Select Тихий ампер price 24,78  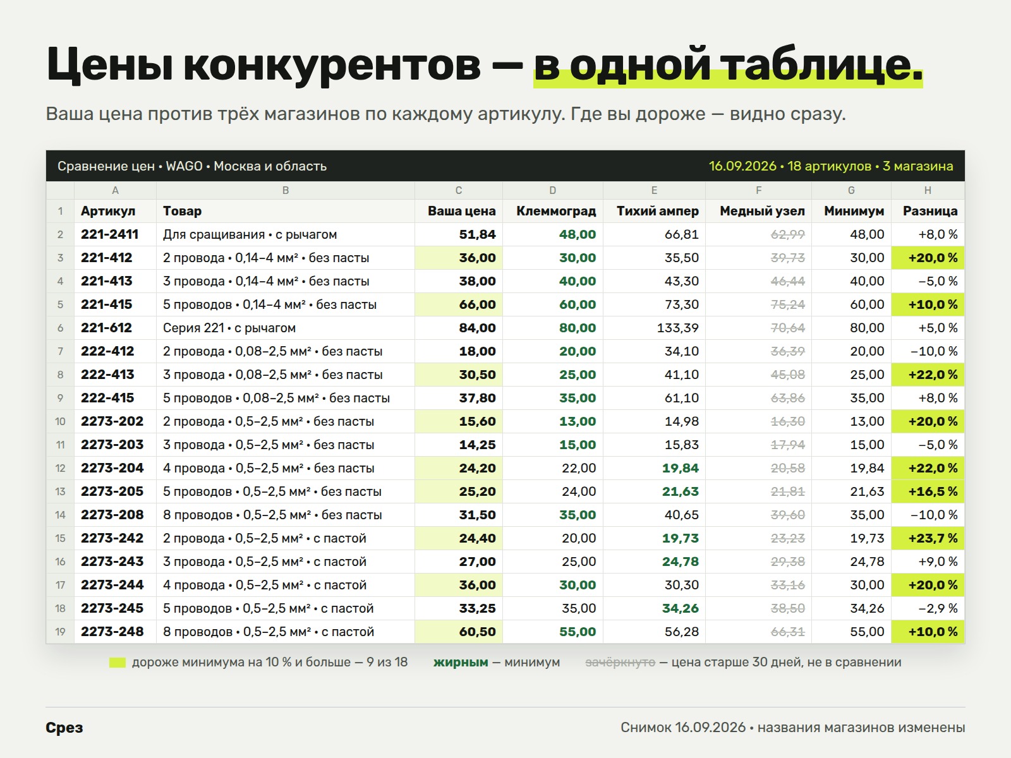coord(654,562)
